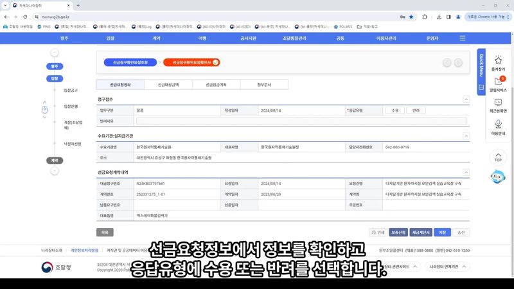Screen dimensions: 514x289
Task: Open 이용안내 microphone guide icon
Action: click(498, 127)
